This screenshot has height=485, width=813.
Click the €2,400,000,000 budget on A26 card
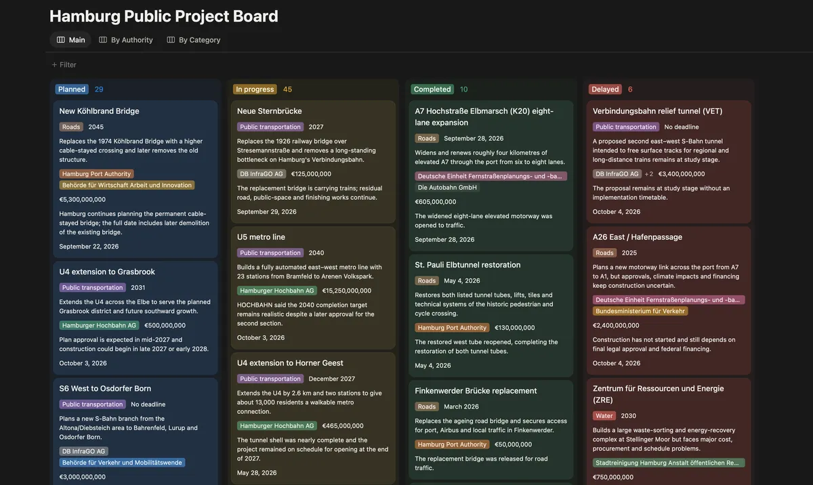tap(616, 325)
